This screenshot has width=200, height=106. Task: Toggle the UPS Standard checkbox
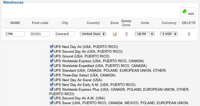pyautogui.click(x=52, y=70)
